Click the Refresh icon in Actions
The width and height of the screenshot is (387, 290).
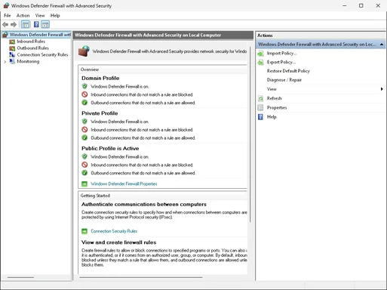pyautogui.click(x=261, y=98)
